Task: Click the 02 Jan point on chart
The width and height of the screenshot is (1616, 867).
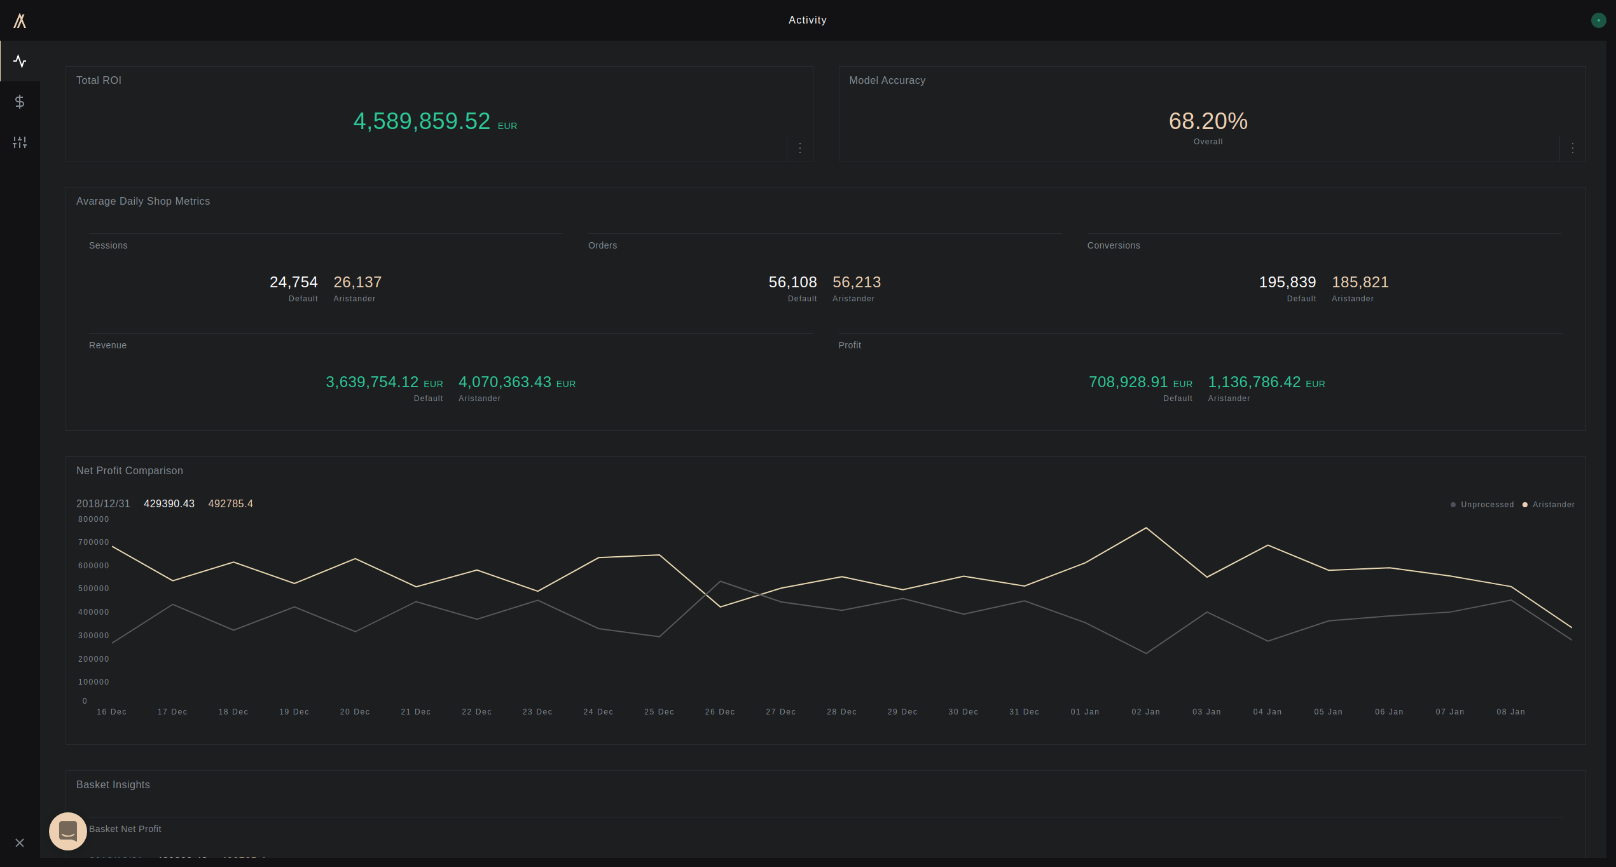Action: click(1146, 528)
